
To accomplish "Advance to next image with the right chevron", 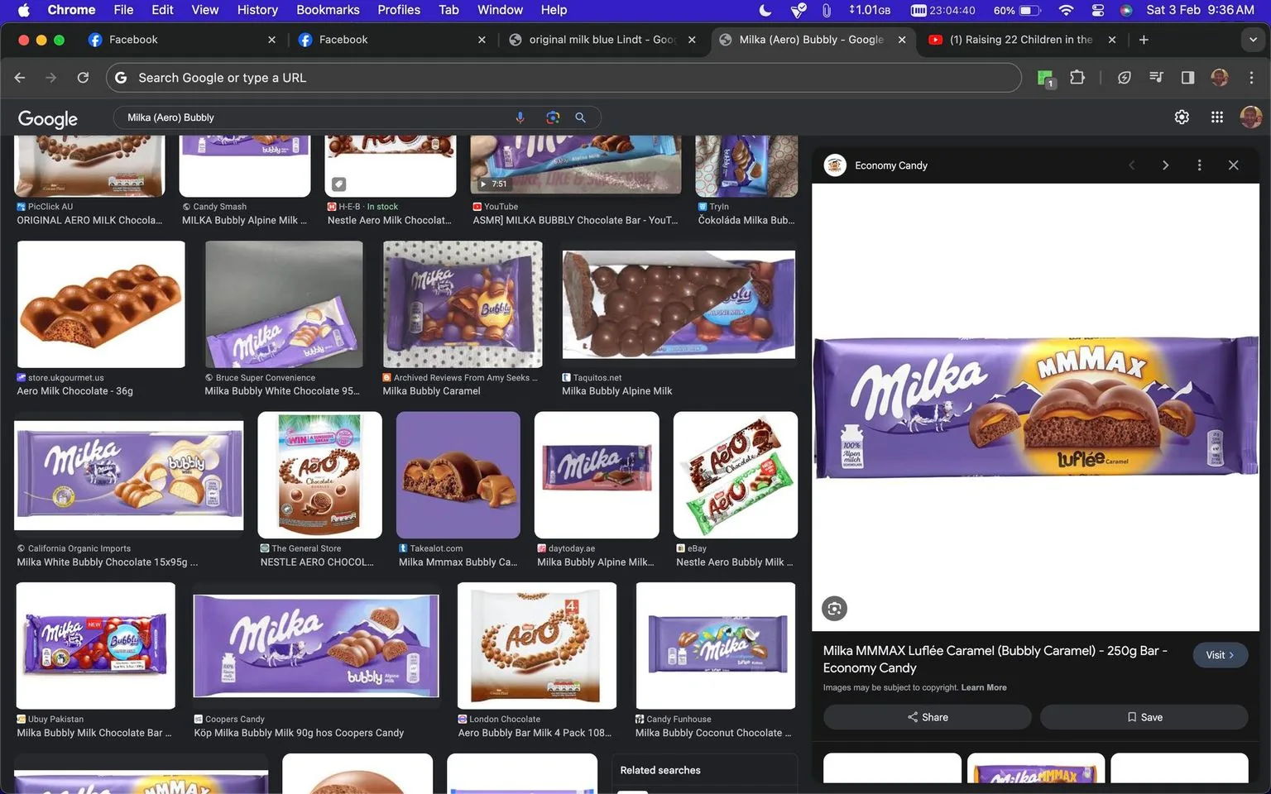I will [x=1165, y=165].
